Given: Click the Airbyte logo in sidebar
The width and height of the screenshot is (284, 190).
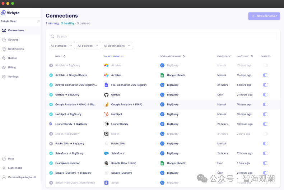Looking at the screenshot, I should pos(10,13).
